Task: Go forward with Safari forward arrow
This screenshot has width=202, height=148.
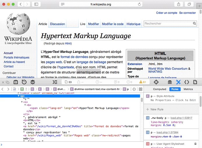Action: click(x=27, y=4)
